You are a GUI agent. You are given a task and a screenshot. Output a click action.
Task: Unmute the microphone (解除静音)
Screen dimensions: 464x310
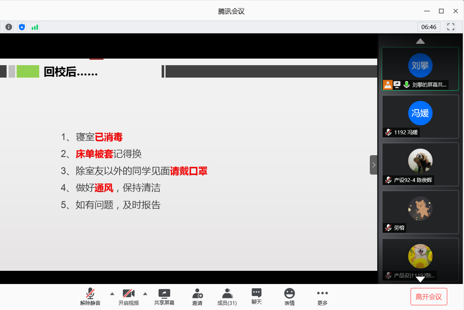(x=90, y=297)
